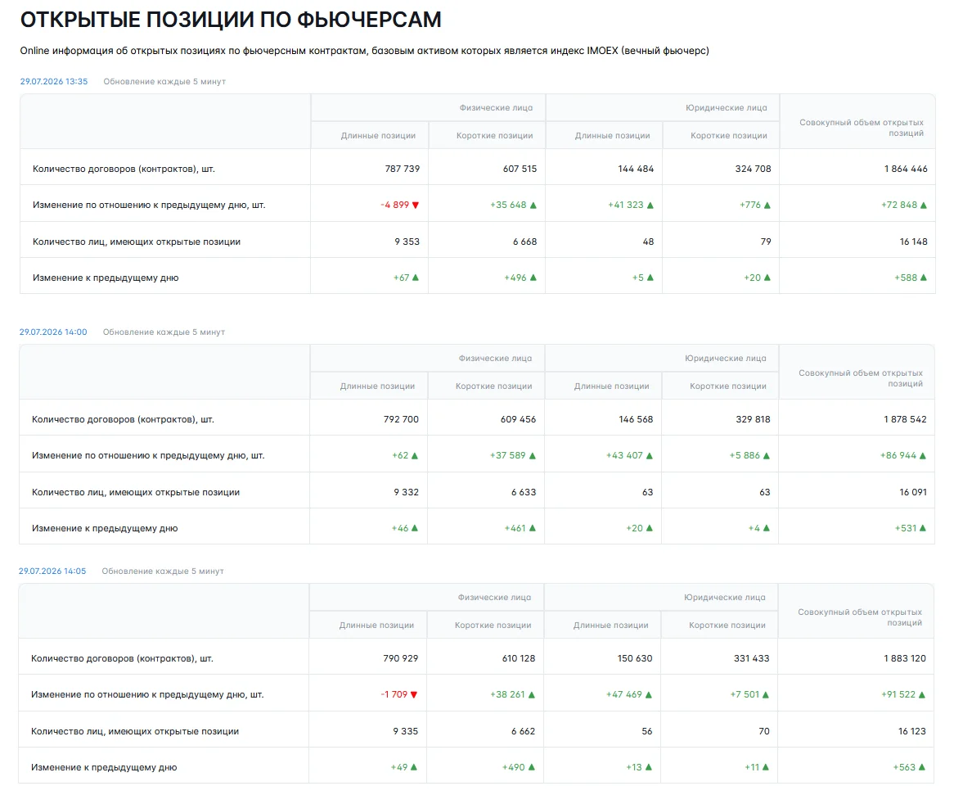The width and height of the screenshot is (972, 804).
Task: Click the red down arrow beside -4 899
Action: tap(416, 206)
